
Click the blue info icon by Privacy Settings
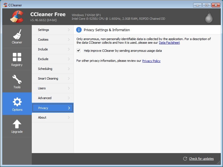(79, 30)
